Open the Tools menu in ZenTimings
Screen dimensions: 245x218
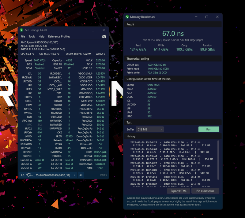pos(32,36)
